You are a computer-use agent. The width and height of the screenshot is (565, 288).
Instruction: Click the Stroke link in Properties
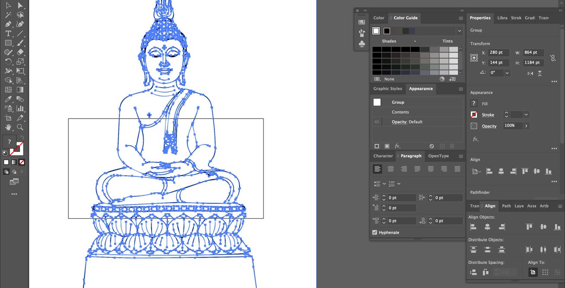488,115
